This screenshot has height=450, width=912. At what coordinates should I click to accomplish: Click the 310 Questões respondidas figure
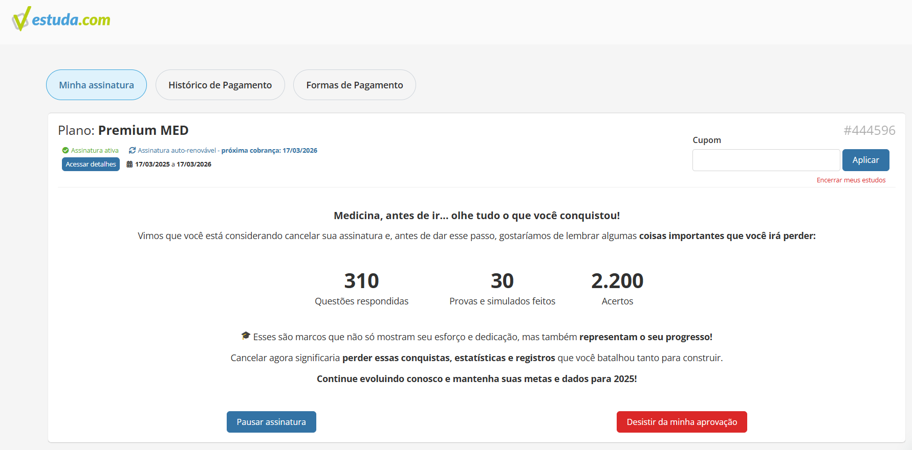(361, 281)
